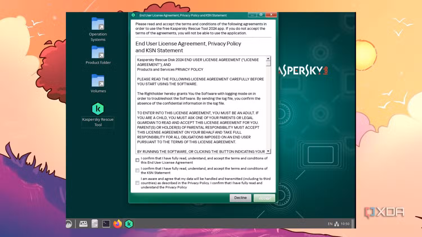Click the 'The Rightholder hereby grants You' paragraph
The image size is (422, 237).
(x=199, y=99)
